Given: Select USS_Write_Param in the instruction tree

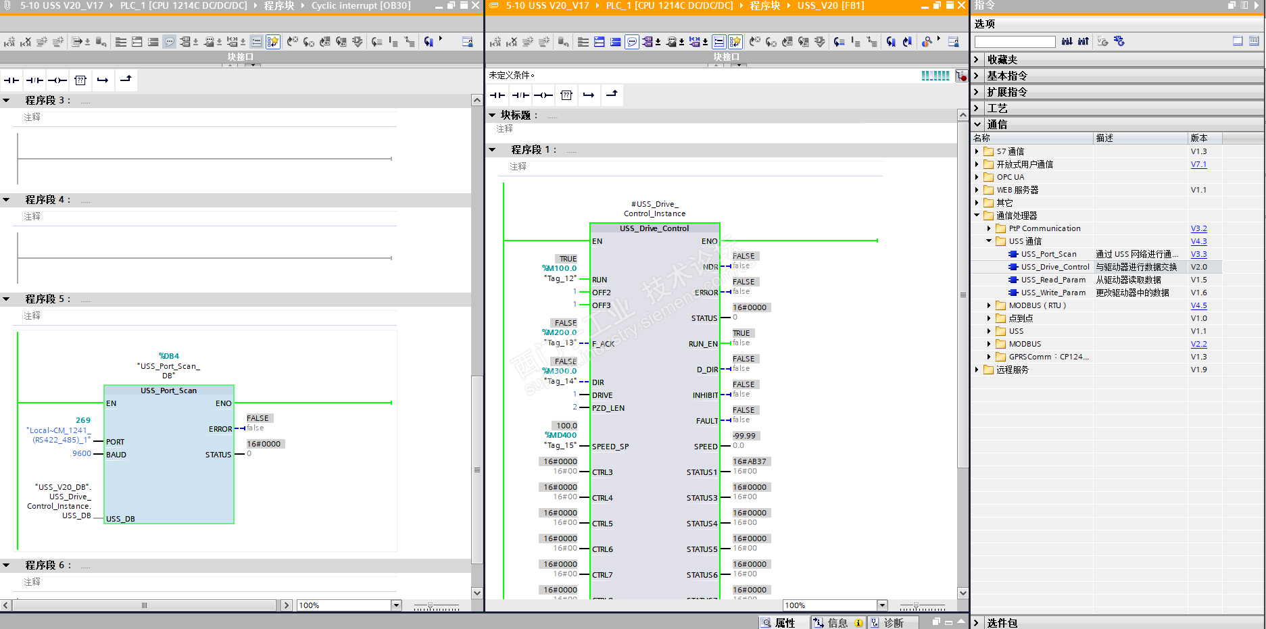Looking at the screenshot, I should click(x=1053, y=293).
